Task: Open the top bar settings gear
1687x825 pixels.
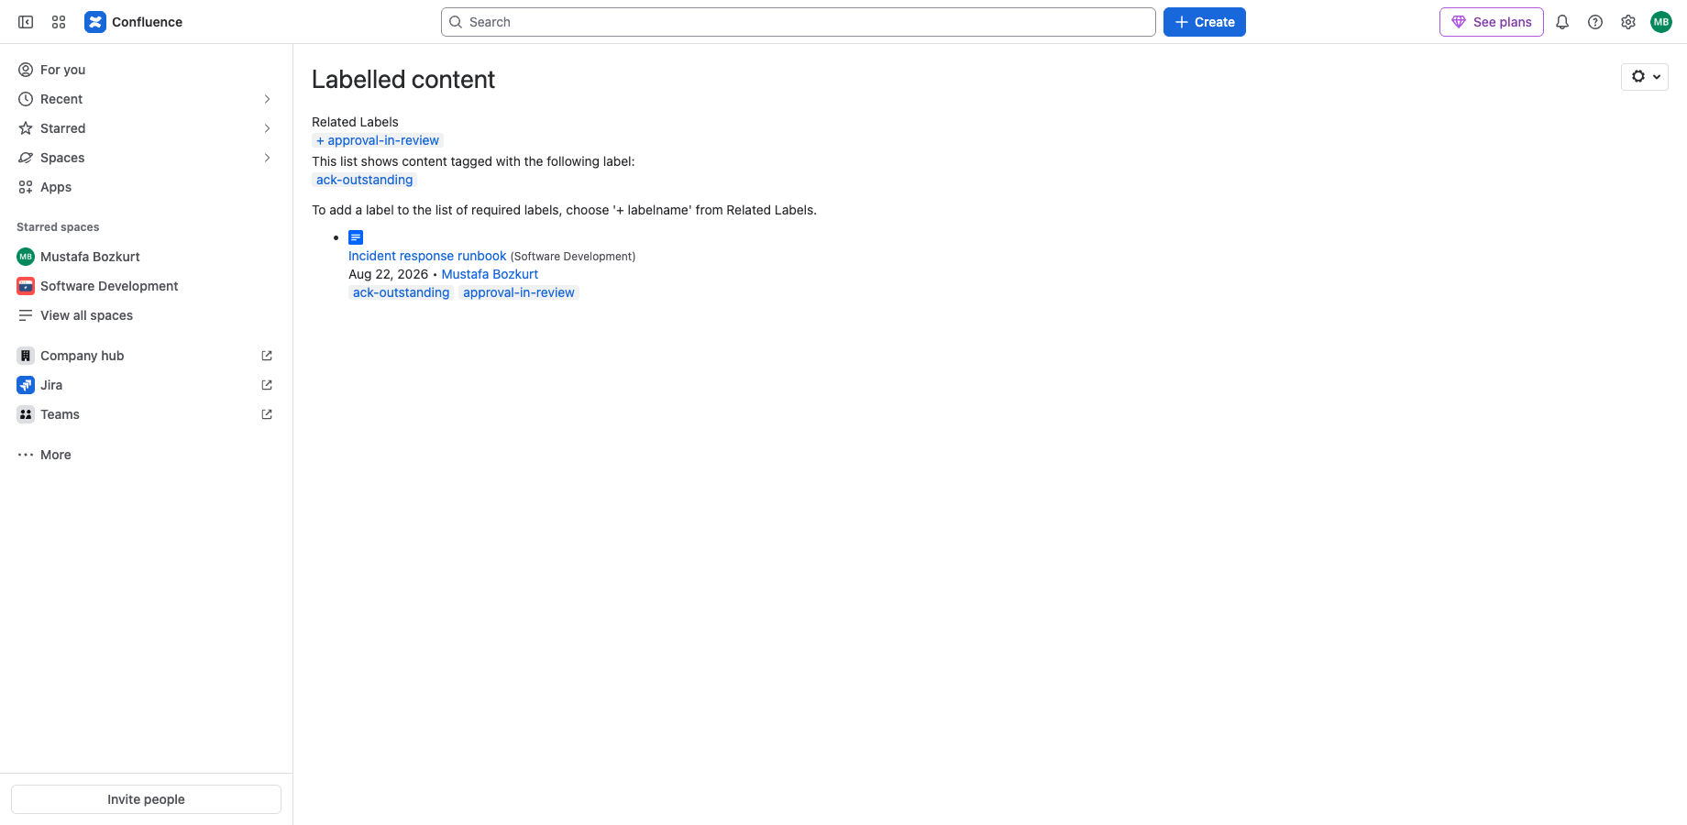Action: (x=1628, y=22)
